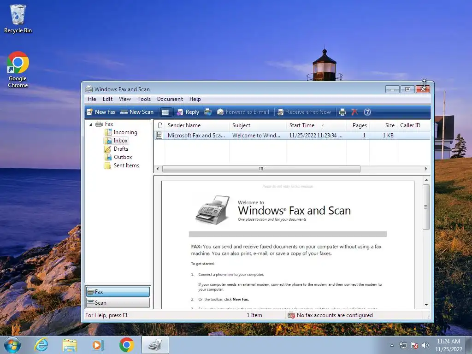Sort by the Sender Name column header
The height and width of the screenshot is (354, 472).
[x=197, y=125]
